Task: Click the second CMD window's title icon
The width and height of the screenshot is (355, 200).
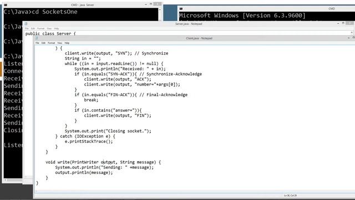Action: click(x=181, y=9)
